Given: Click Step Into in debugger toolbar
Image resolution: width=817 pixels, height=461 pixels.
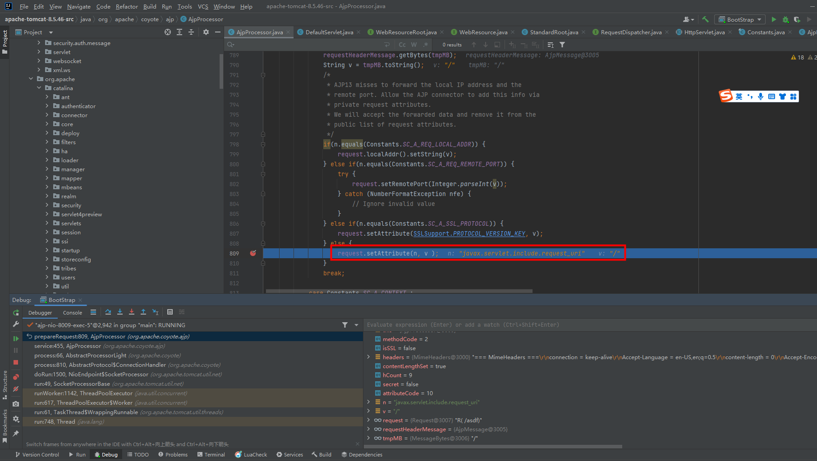Looking at the screenshot, I should (120, 312).
